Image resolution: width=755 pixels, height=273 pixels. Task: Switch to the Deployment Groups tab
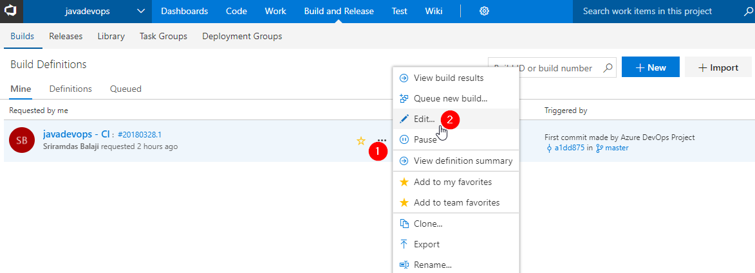pyautogui.click(x=242, y=36)
